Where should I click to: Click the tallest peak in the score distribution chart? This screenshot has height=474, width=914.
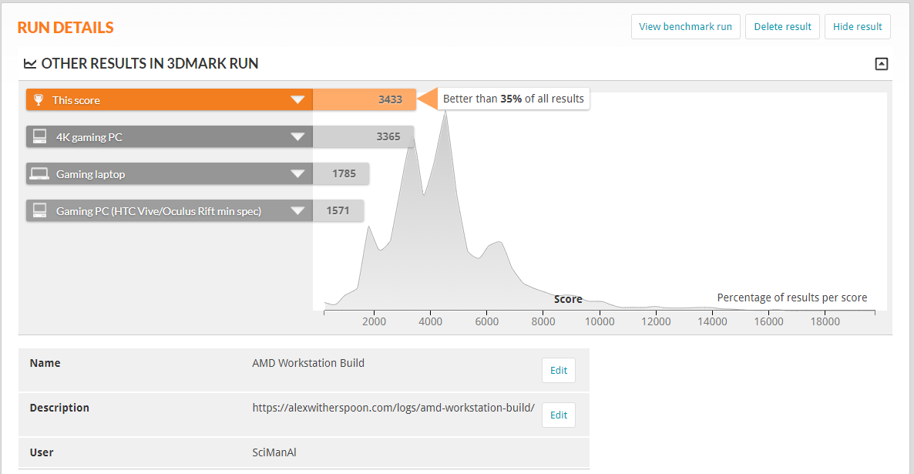pyautogui.click(x=445, y=116)
